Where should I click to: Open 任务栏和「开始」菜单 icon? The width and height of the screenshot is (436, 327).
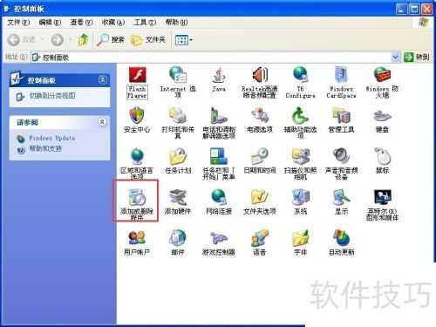point(219,156)
